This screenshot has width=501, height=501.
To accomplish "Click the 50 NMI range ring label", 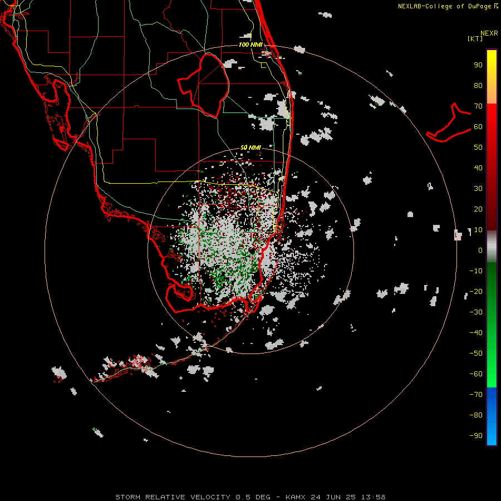I will [250, 148].
